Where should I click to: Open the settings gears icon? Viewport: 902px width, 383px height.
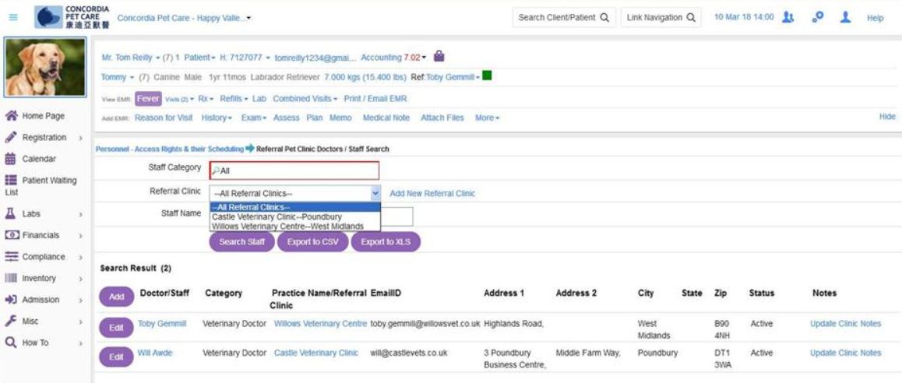[x=817, y=17]
